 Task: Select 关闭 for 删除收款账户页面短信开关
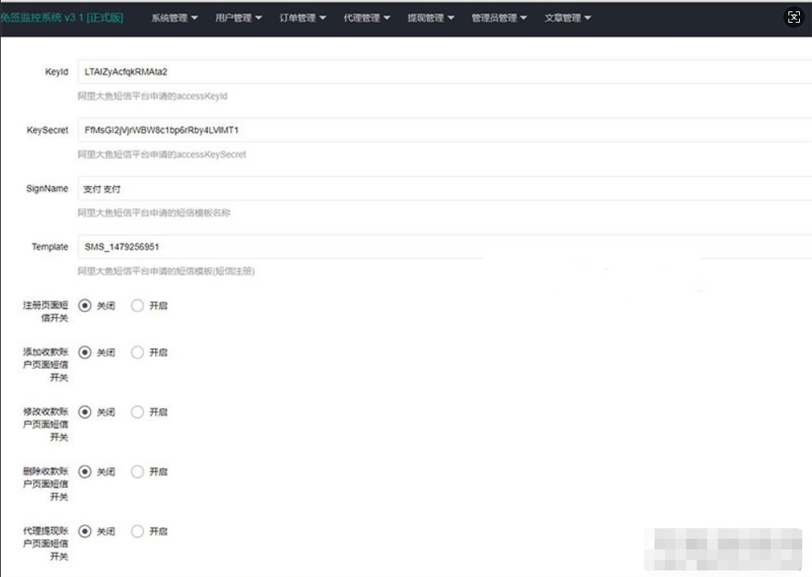(x=84, y=471)
